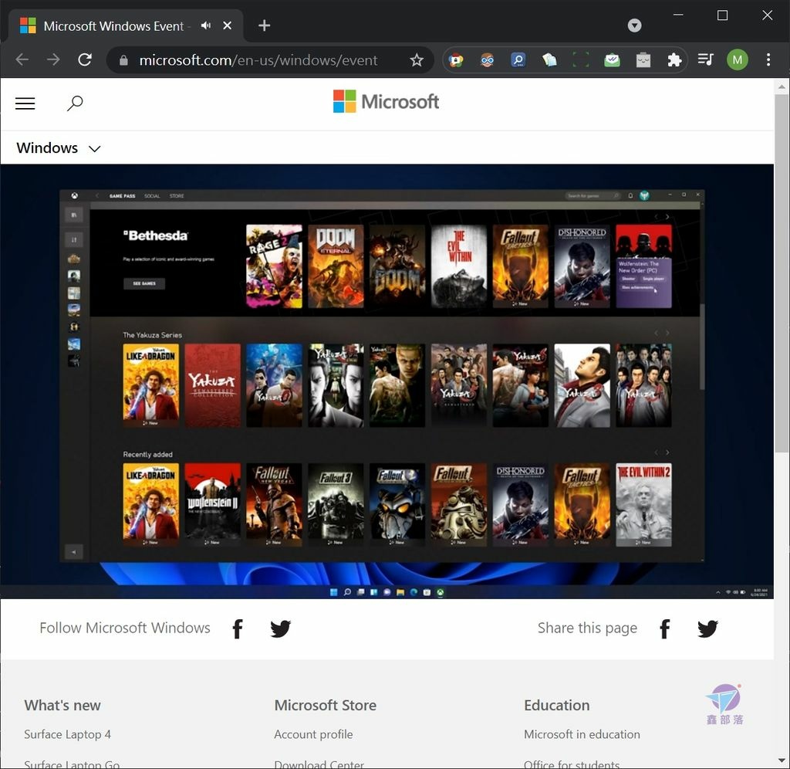Bookmark this page with the star icon
Viewport: 790px width, 769px height.
click(x=416, y=60)
